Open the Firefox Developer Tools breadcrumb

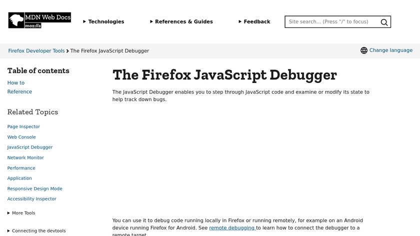[x=36, y=51]
